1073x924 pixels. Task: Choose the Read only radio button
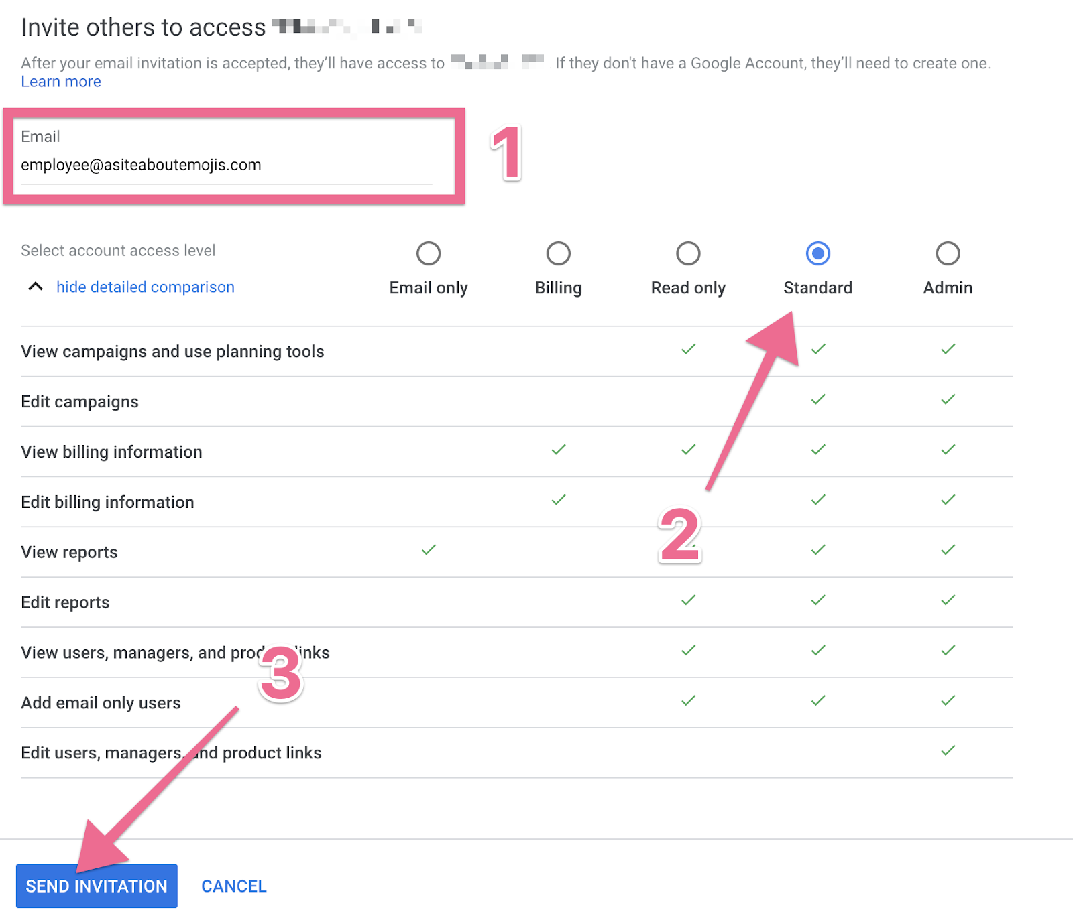click(x=688, y=253)
